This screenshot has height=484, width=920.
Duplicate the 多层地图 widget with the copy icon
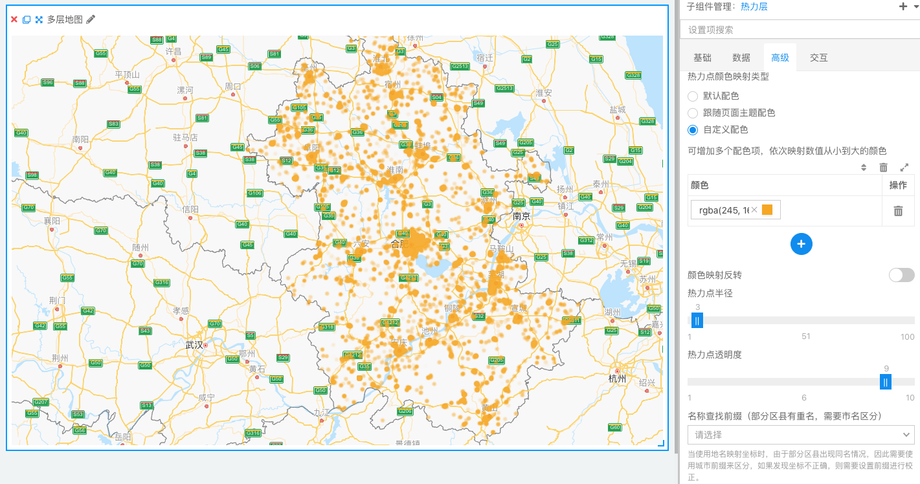point(27,19)
